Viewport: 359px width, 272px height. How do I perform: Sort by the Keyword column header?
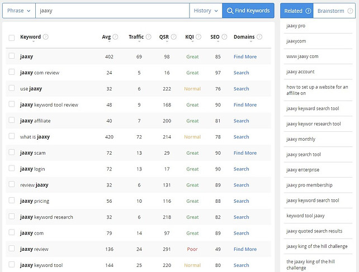coord(30,37)
